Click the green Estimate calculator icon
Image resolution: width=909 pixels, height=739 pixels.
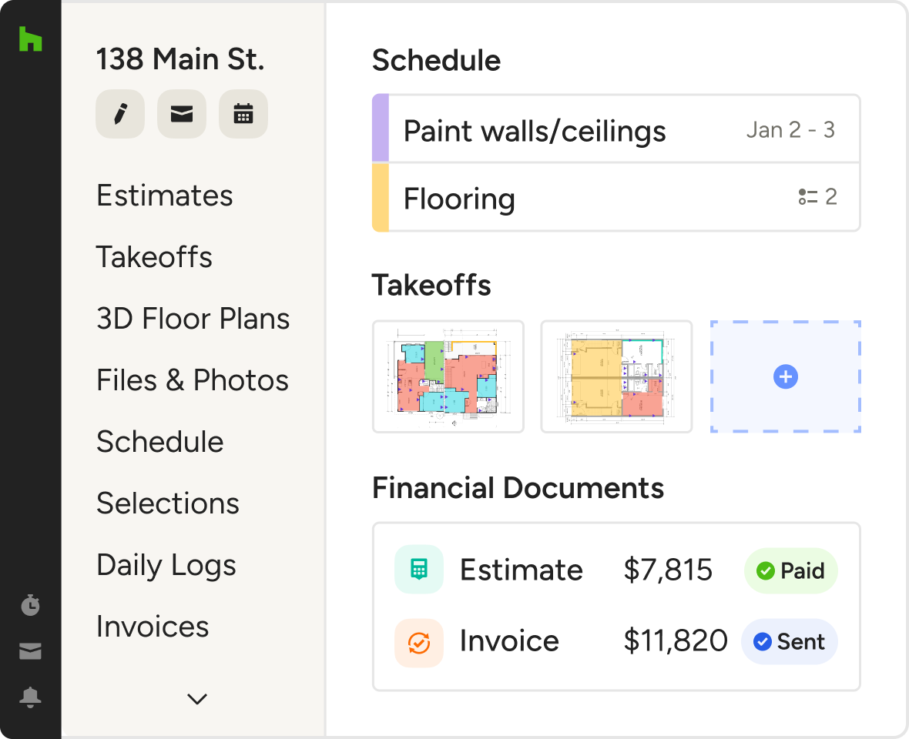pyautogui.click(x=418, y=570)
